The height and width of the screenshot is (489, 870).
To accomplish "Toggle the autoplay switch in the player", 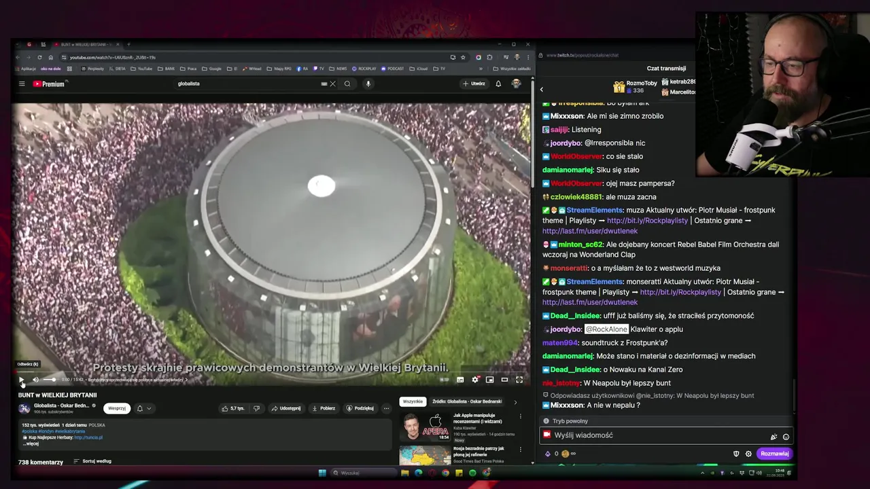I will (445, 380).
